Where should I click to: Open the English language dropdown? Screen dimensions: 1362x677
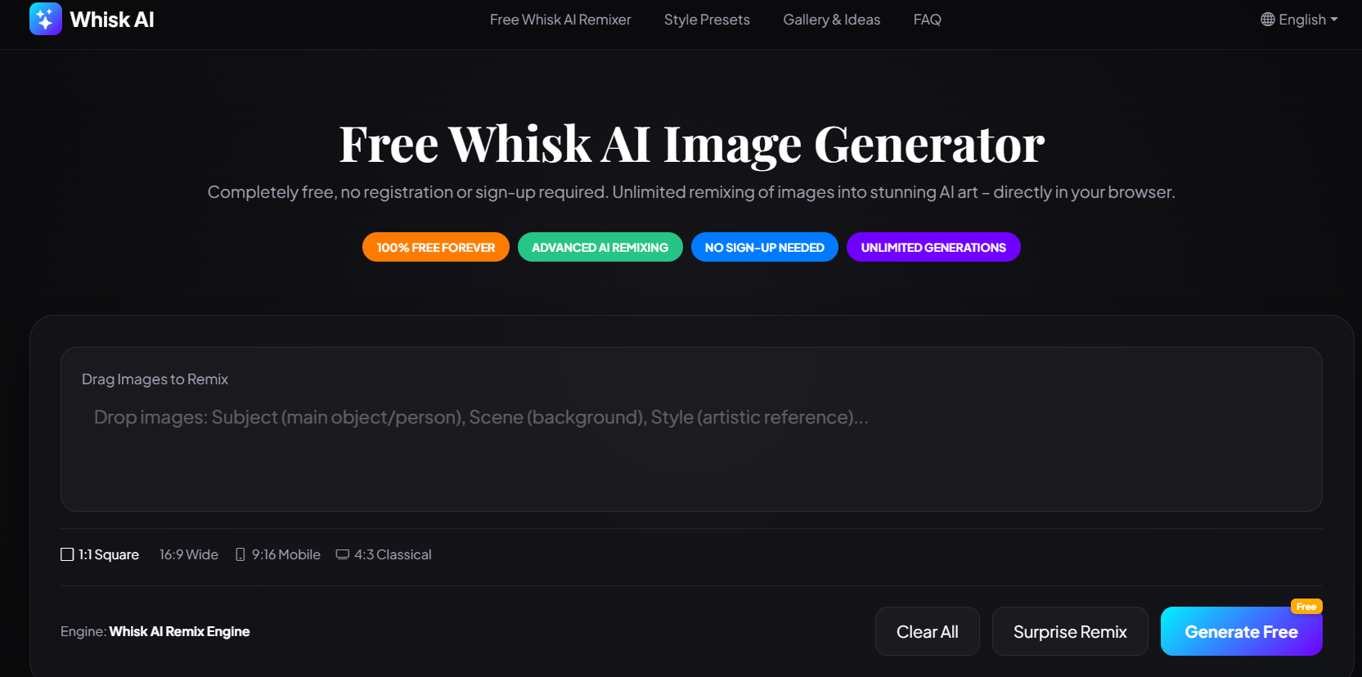click(1299, 20)
